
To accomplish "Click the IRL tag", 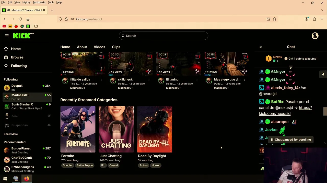I will (103, 165).
